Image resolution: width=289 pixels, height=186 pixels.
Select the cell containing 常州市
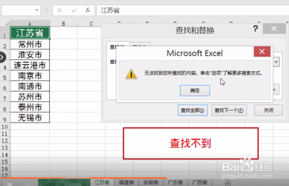tap(30, 44)
